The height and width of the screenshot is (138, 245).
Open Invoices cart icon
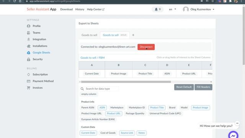pos(28,88)
